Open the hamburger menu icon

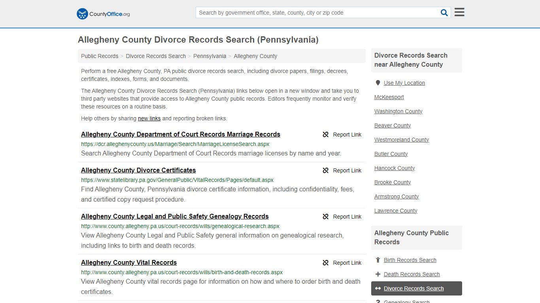point(459,12)
